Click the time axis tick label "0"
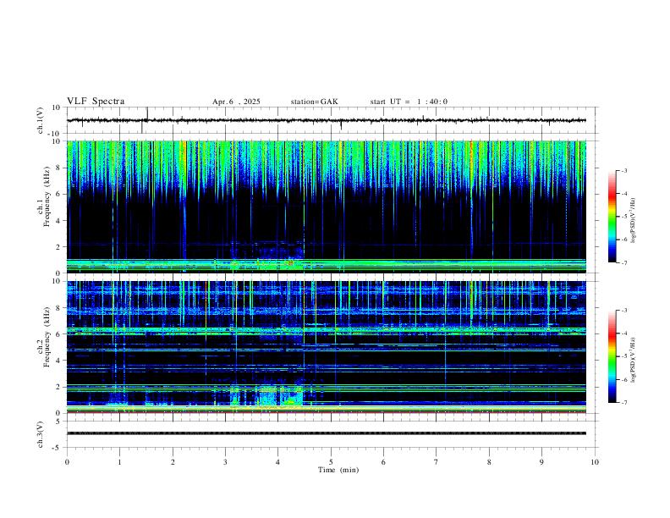This screenshot has width=670, height=518. coord(67,462)
